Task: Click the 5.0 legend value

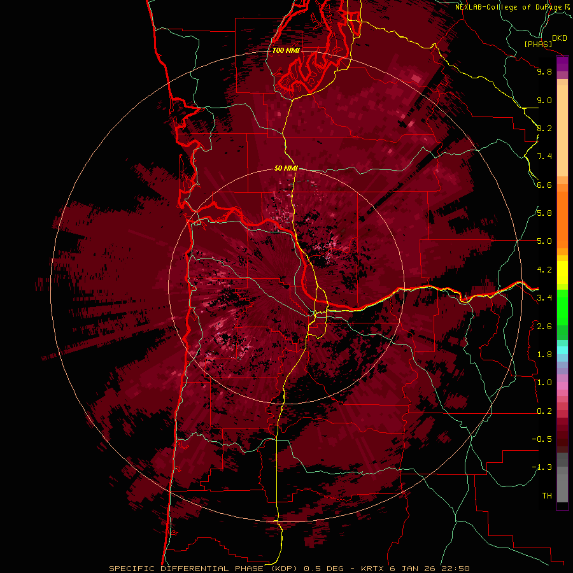Action: tap(544, 241)
